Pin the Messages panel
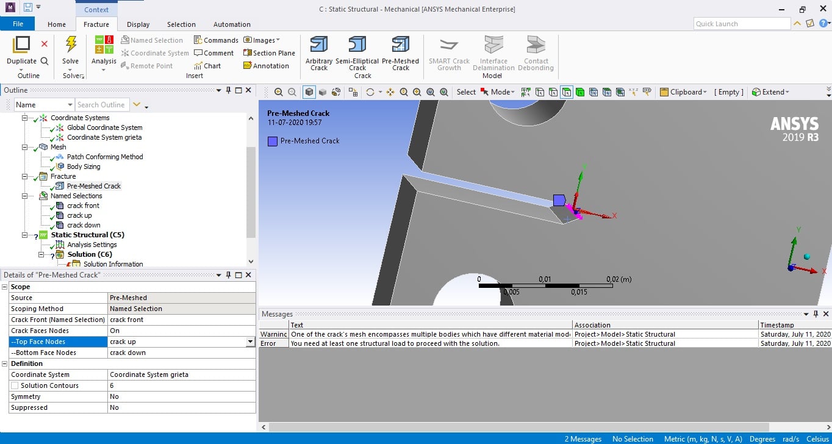The height and width of the screenshot is (444, 832). 816,314
